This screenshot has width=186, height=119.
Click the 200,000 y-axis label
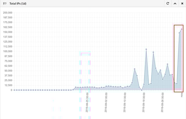pyautogui.click(x=8, y=13)
